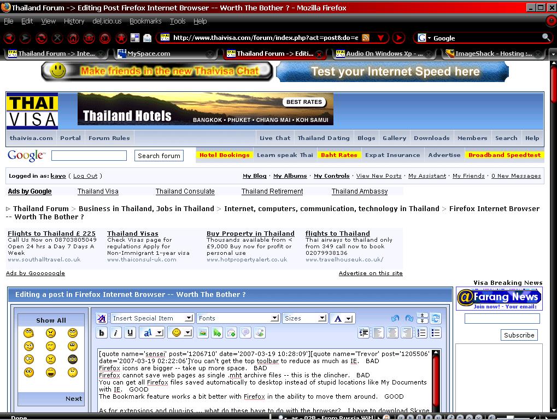557x420 pixels.
Task: Insert the dark sunglasses smiley
Action: pyautogui.click(x=73, y=359)
